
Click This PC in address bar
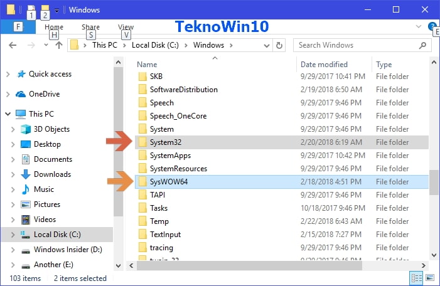pyautogui.click(x=105, y=45)
